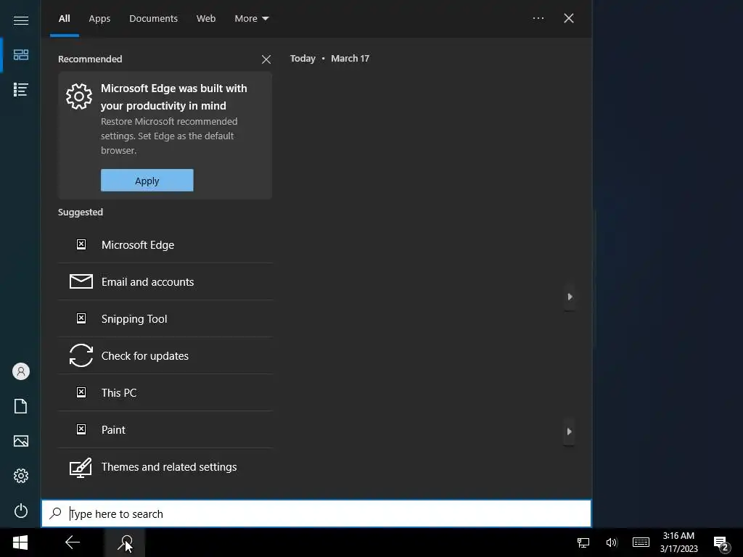Viewport: 743px width, 557px height.
Task: Open the hamburger menu in the sidebar
Action: (21, 20)
